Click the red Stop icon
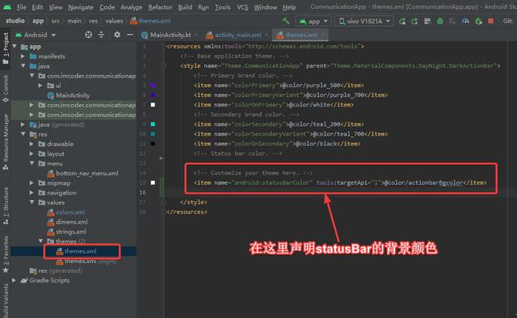 [x=491, y=21]
